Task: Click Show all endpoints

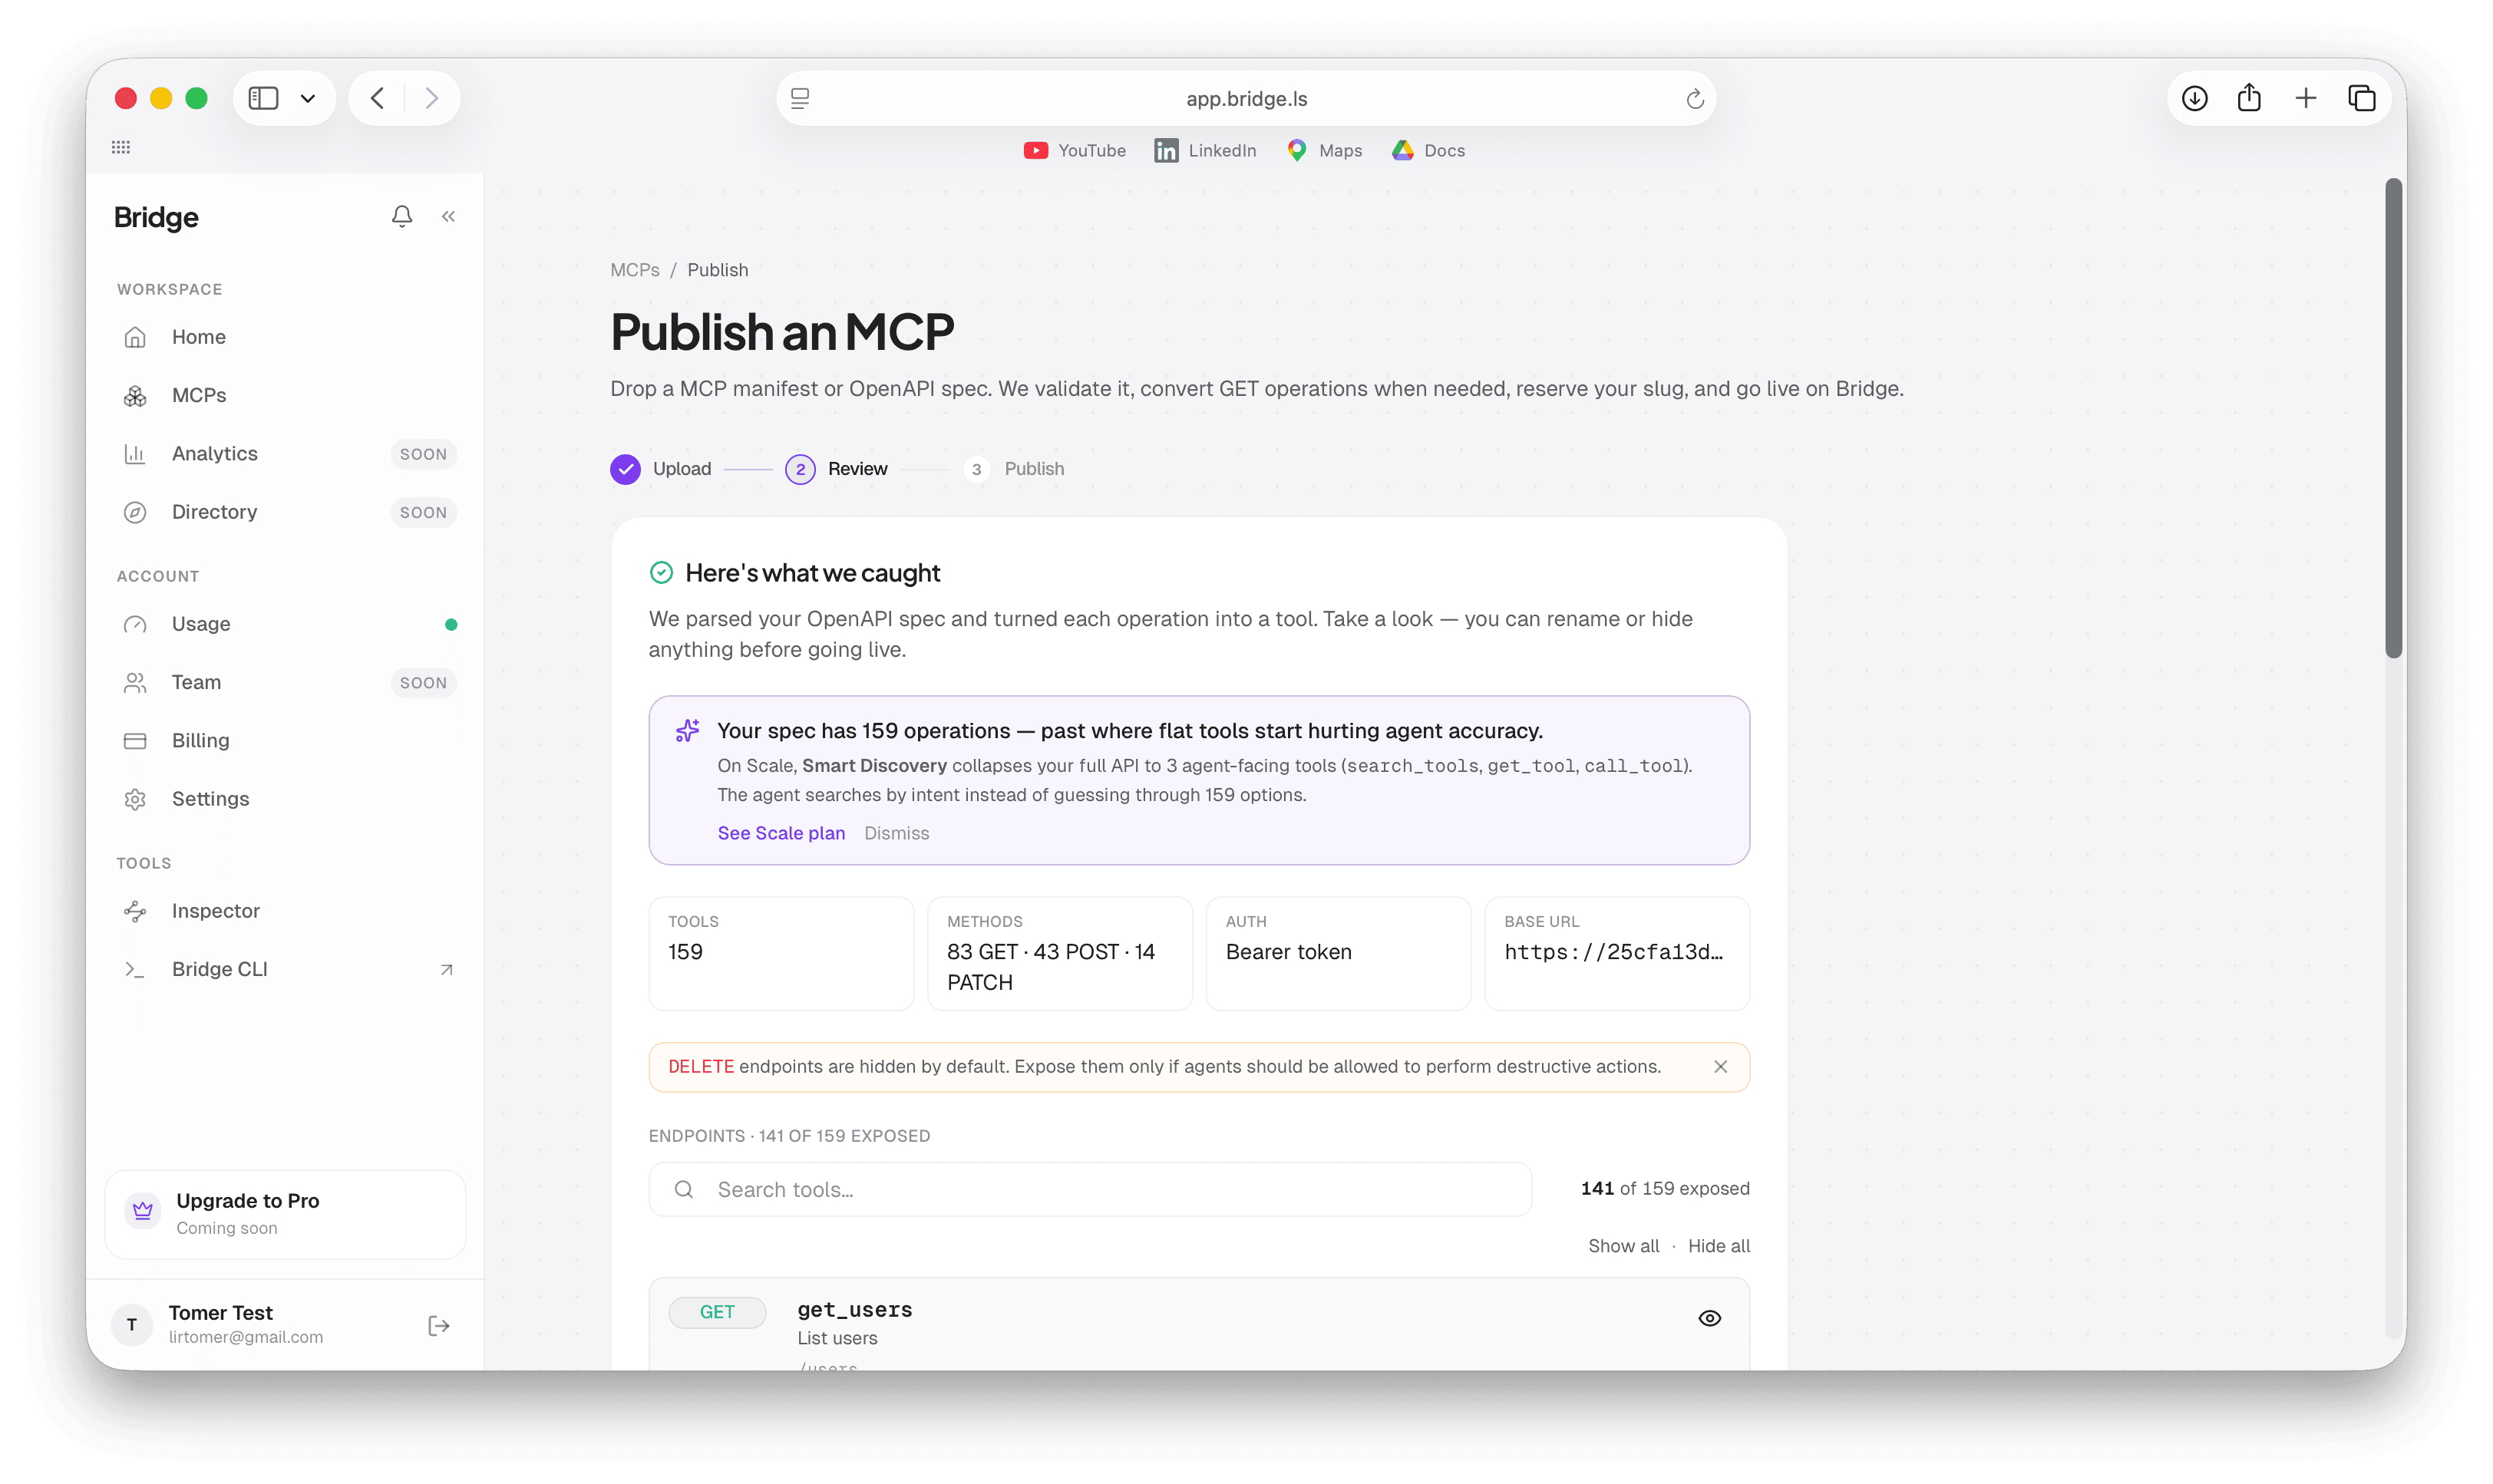Action: point(1623,1246)
